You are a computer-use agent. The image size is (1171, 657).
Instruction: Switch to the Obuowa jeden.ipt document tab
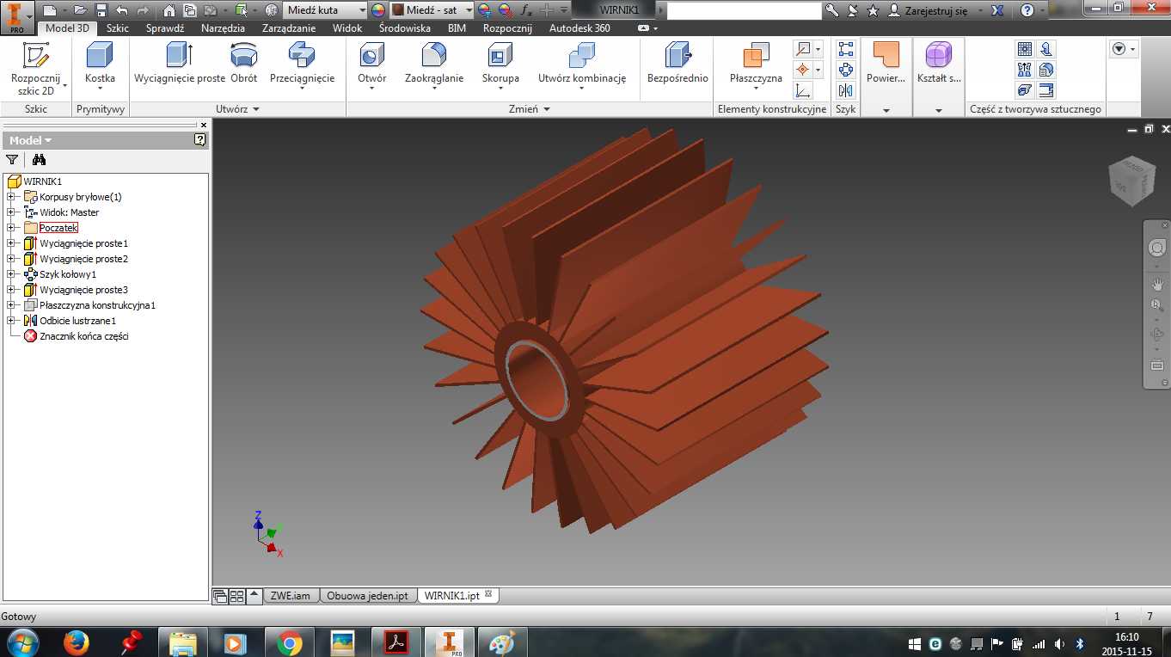(367, 595)
